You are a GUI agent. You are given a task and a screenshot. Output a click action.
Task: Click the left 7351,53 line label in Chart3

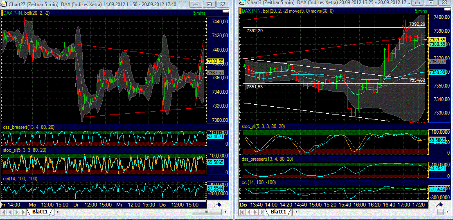click(x=255, y=87)
